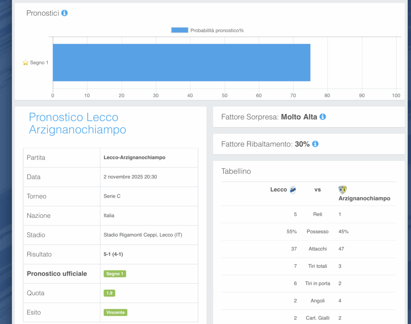Select the Arzignanochiampo team name in Tabellino
The width and height of the screenshot is (411, 324).
(x=364, y=198)
